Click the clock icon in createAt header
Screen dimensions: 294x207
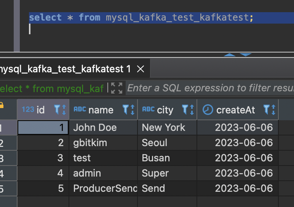[x=208, y=110]
